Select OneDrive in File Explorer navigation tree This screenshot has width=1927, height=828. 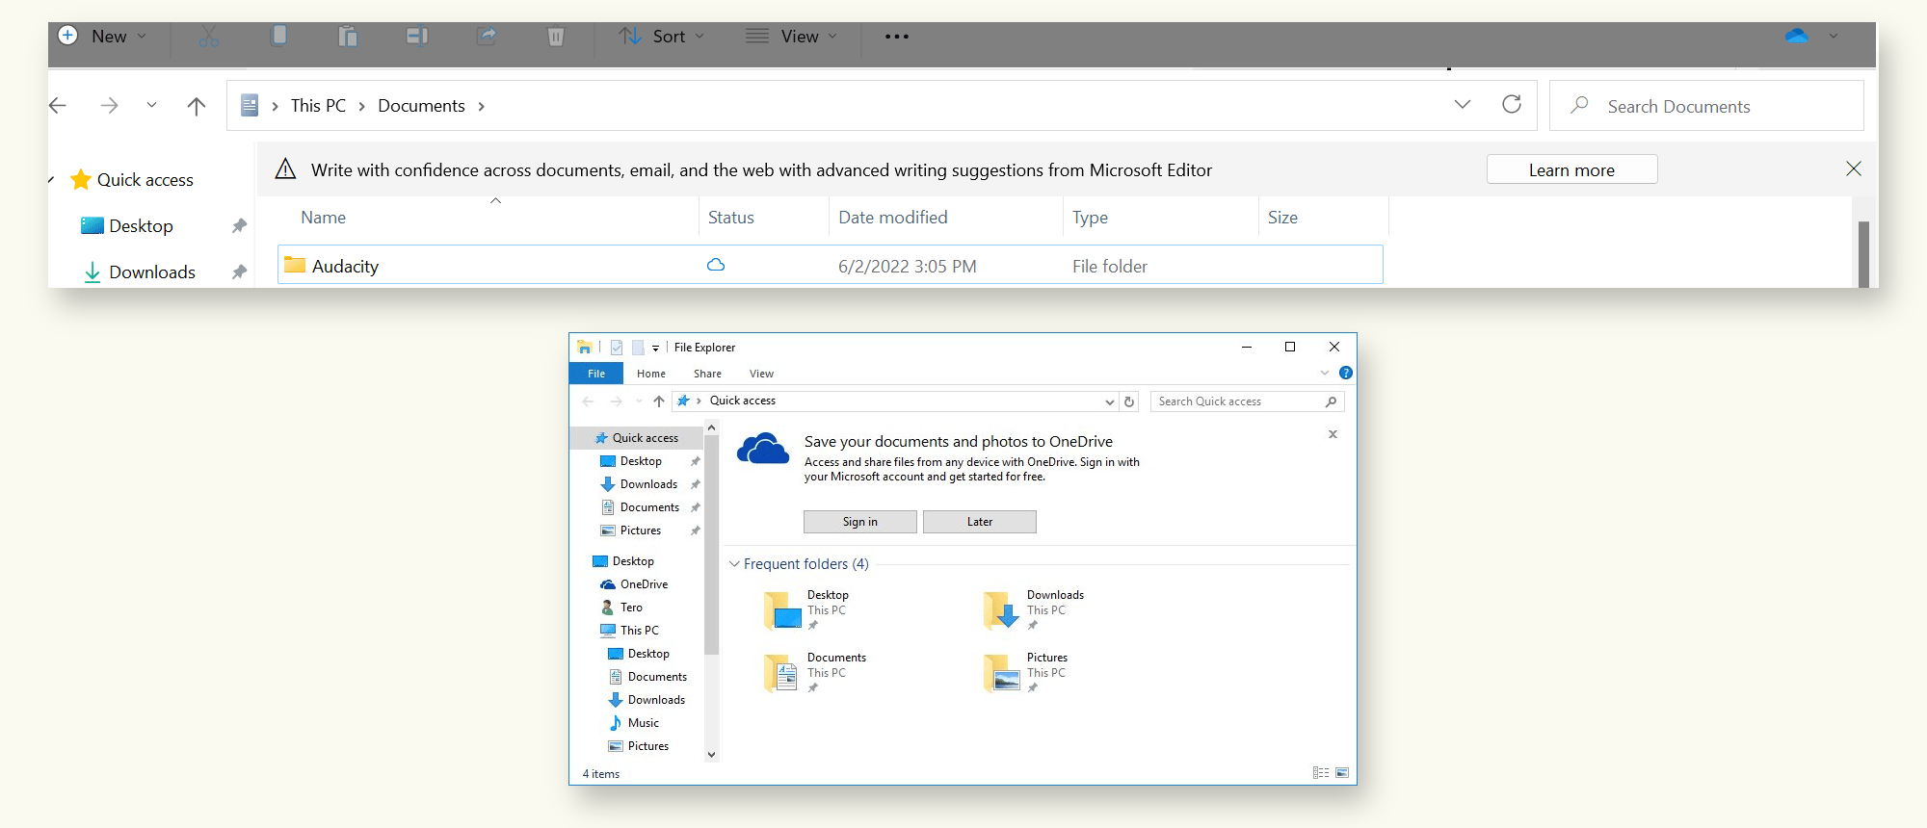[634, 584]
